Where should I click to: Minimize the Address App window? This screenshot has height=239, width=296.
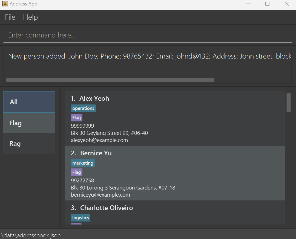(x=248, y=4)
